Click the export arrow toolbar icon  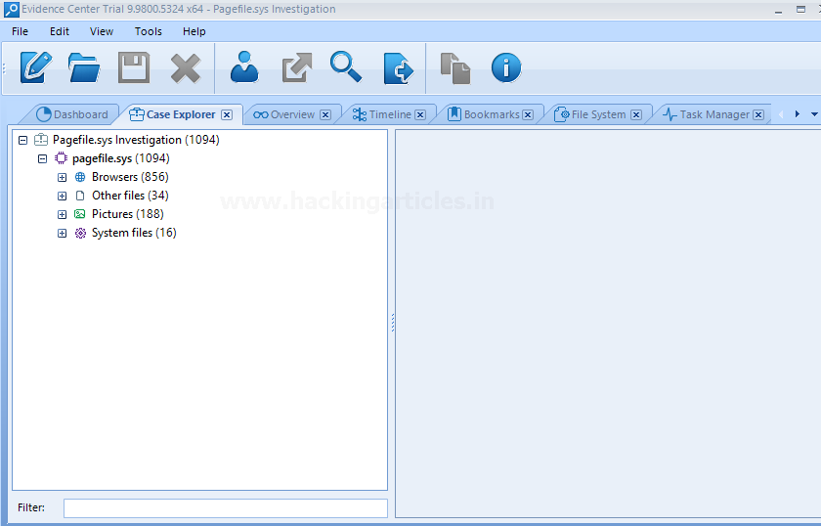[x=296, y=67]
